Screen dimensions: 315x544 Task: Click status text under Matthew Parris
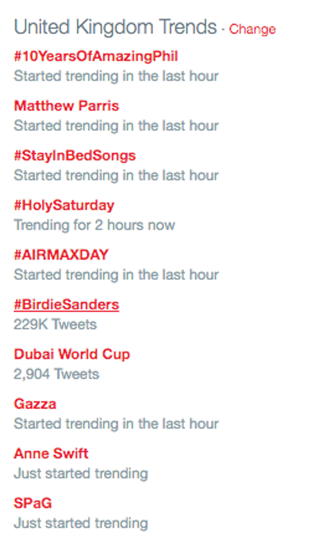click(116, 126)
